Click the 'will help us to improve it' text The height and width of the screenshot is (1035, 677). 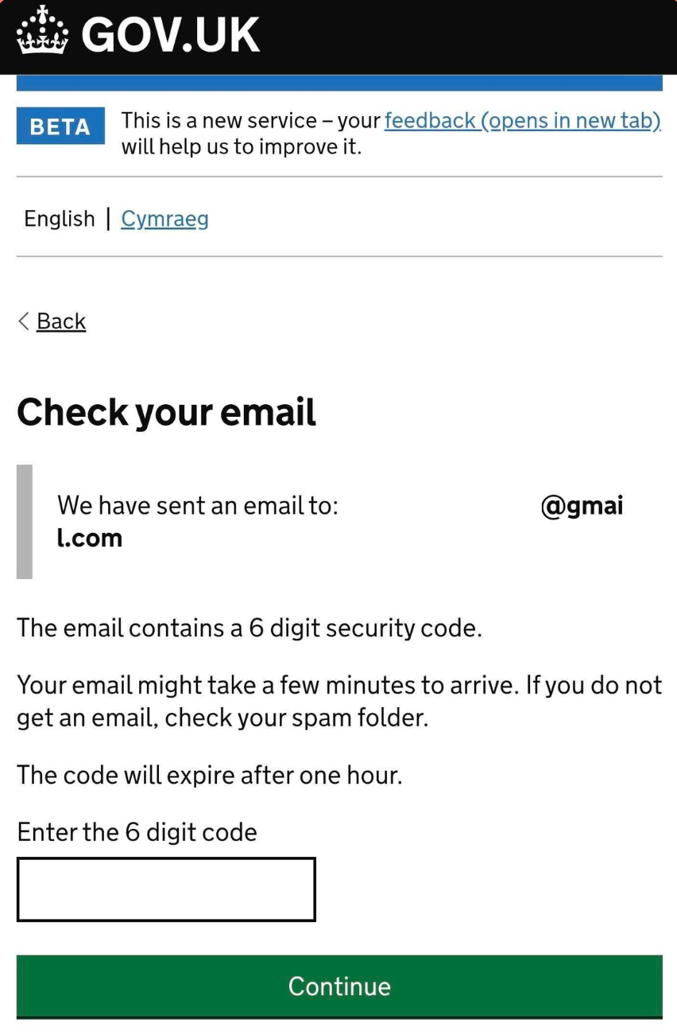tap(241, 147)
